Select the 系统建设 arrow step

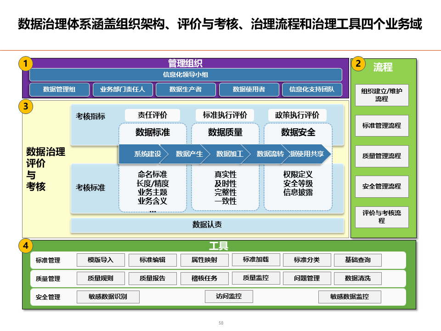point(144,154)
